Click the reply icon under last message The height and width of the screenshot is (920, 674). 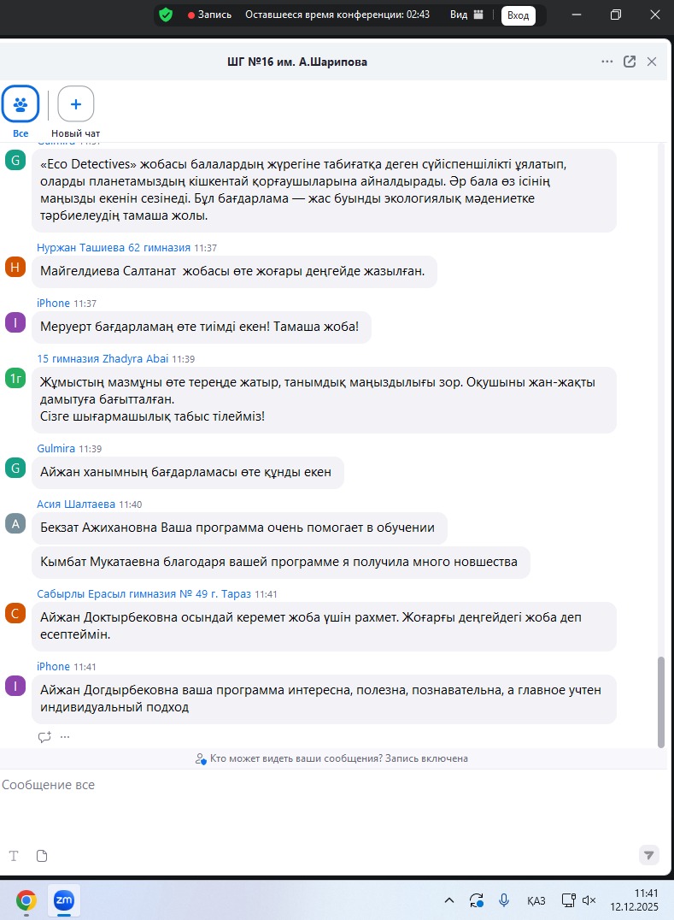pyautogui.click(x=44, y=736)
